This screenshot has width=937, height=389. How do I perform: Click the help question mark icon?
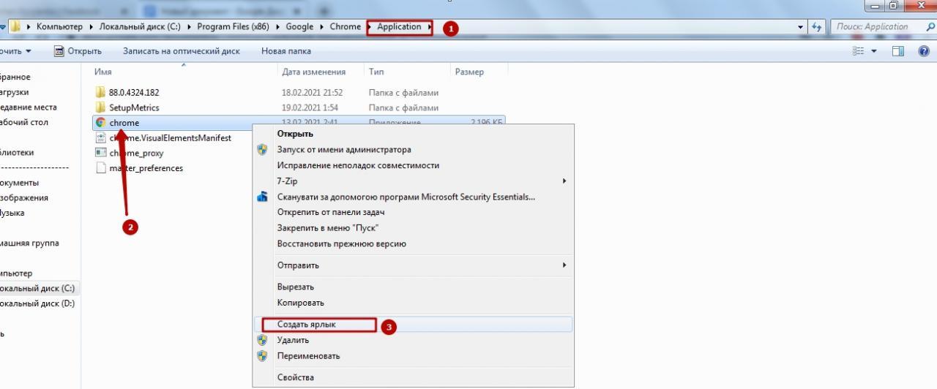[924, 51]
